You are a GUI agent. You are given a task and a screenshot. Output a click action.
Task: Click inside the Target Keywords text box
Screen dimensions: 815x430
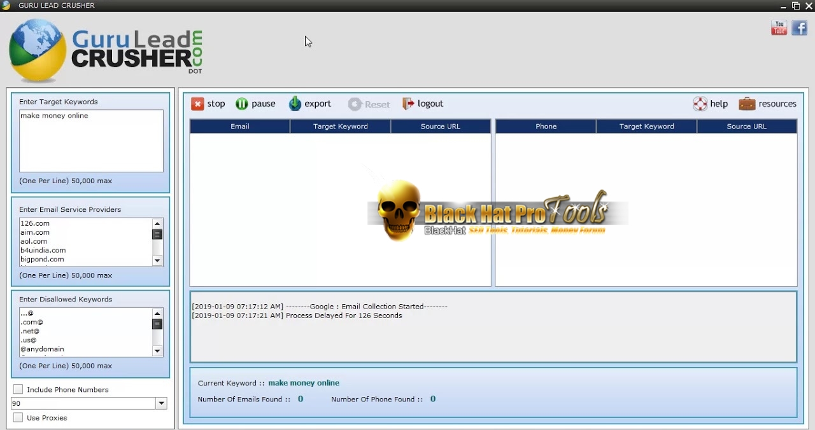(x=91, y=141)
